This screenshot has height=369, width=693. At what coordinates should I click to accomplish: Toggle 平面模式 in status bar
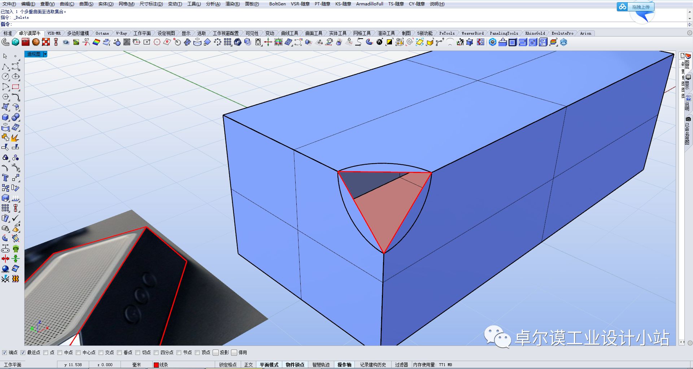point(269,365)
